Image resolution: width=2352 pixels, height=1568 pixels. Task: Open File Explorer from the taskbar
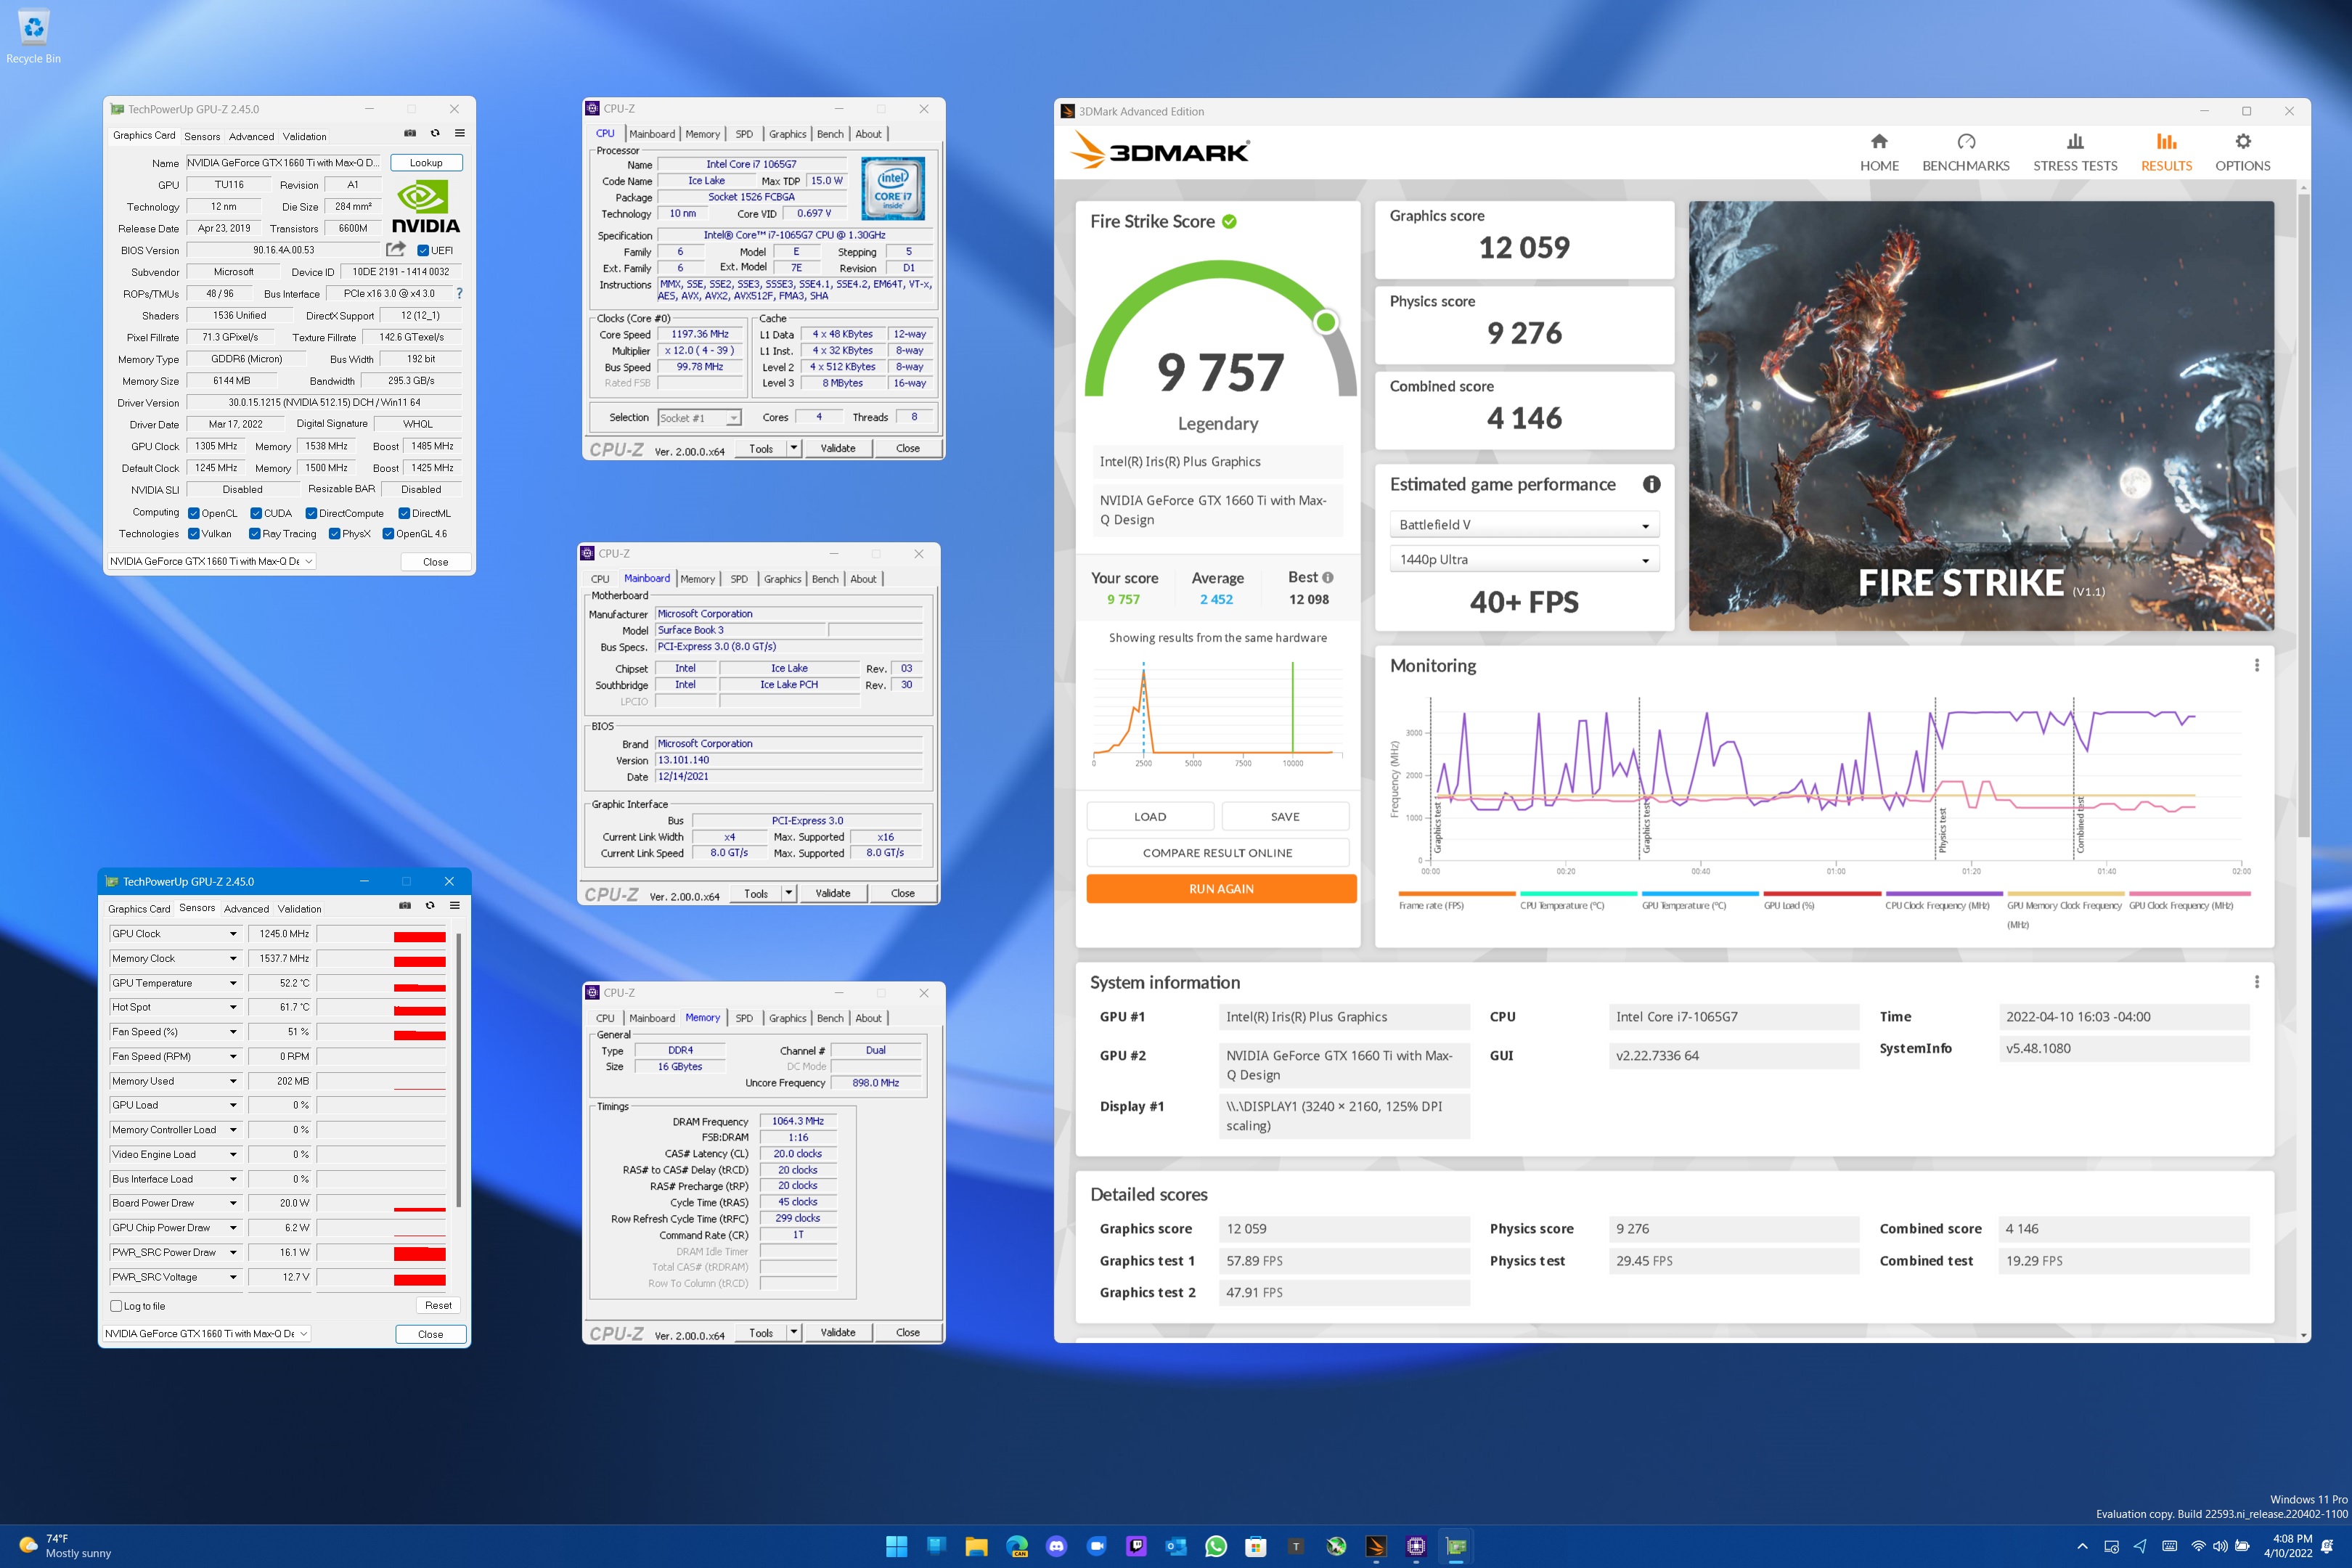976,1546
